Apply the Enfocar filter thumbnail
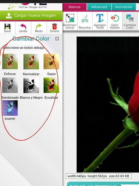Image resolution: width=139 pixels, height=186 pixels. [x=10, y=61]
